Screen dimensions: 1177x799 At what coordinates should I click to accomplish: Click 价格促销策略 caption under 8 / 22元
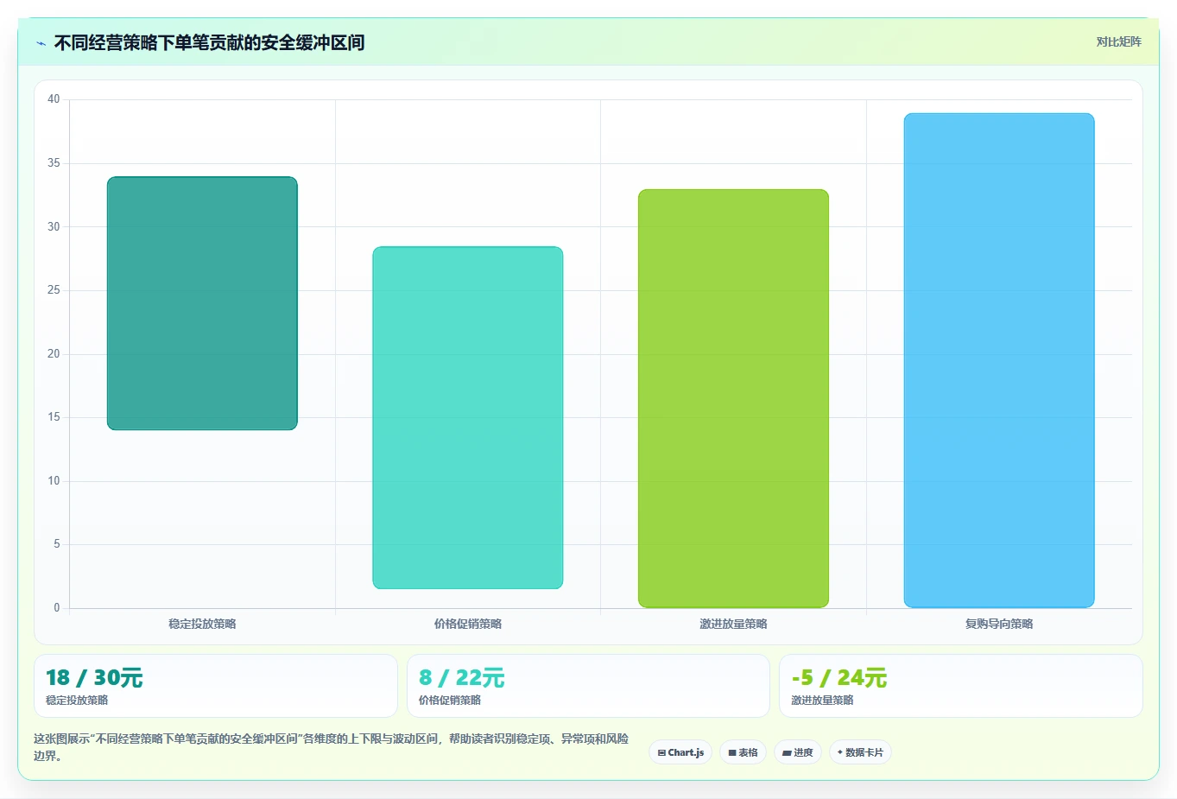(450, 701)
